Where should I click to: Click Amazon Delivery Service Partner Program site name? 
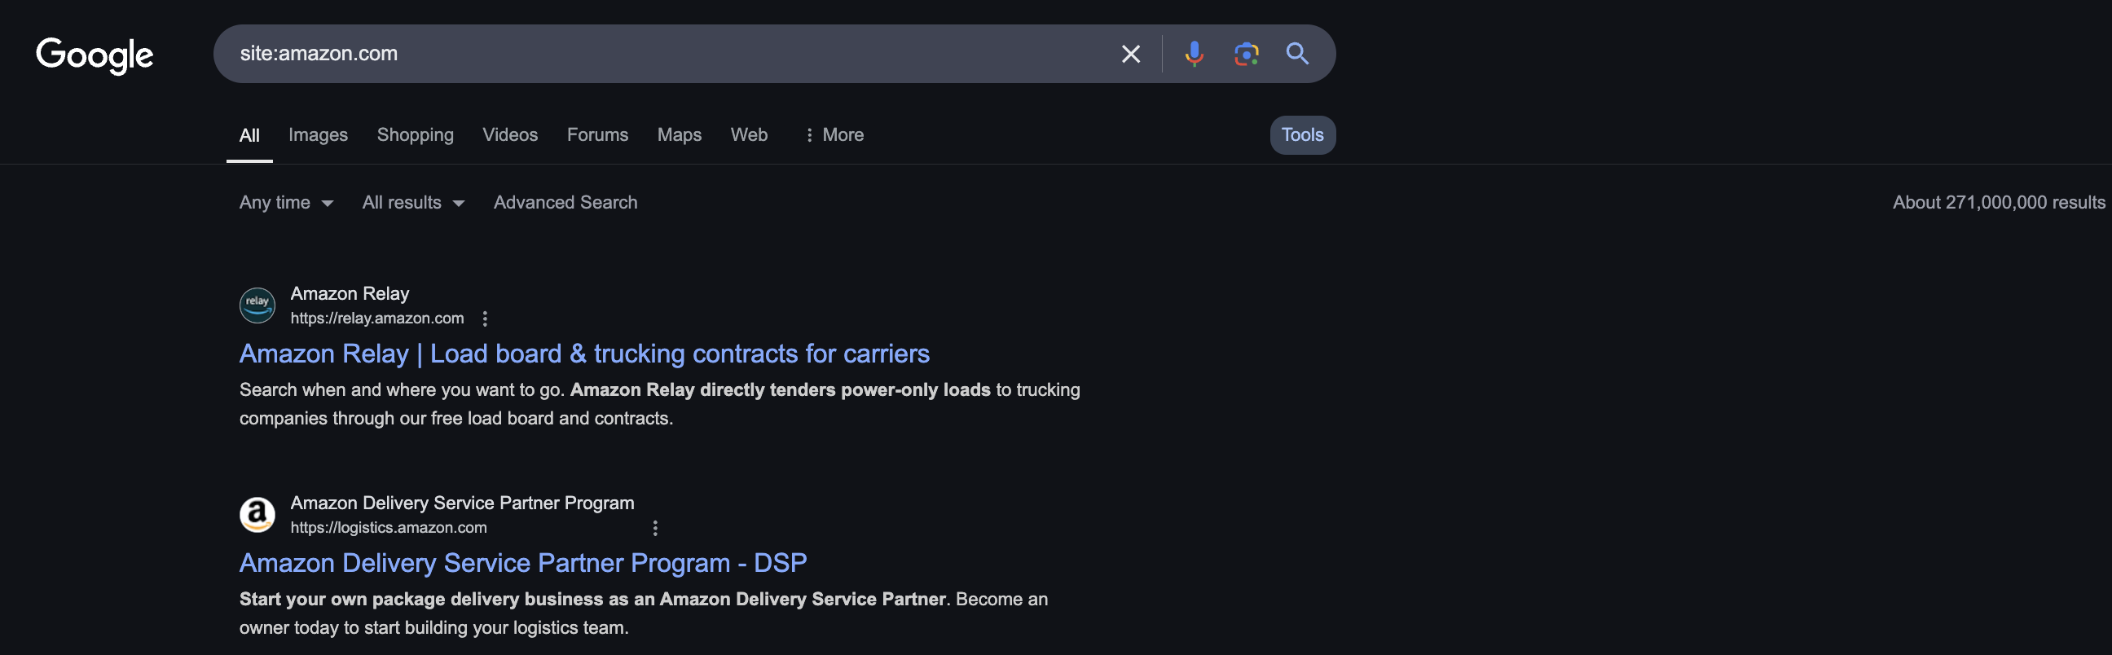pos(461,503)
